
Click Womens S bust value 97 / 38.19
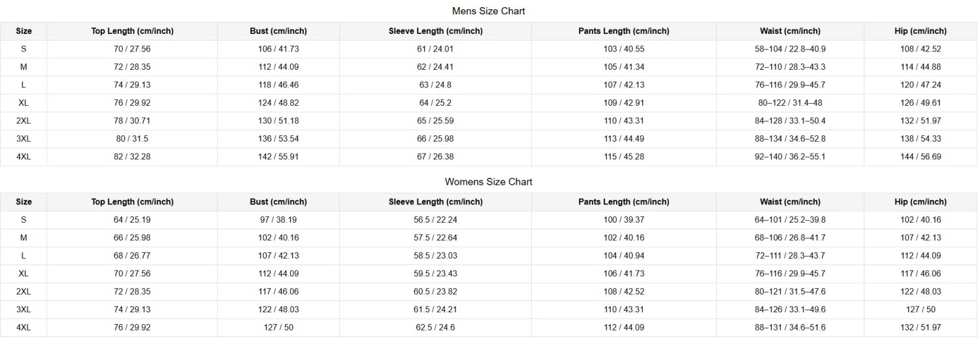point(278,219)
